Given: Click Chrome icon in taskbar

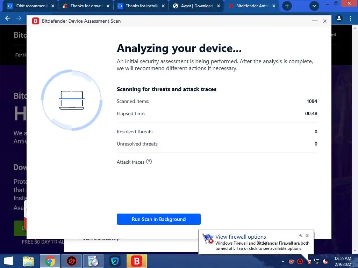Looking at the screenshot, I should (50, 261).
